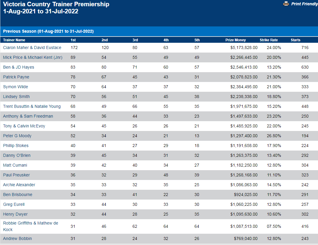
Task: Click the Patrick Payne trainer link
Action: pos(16,77)
